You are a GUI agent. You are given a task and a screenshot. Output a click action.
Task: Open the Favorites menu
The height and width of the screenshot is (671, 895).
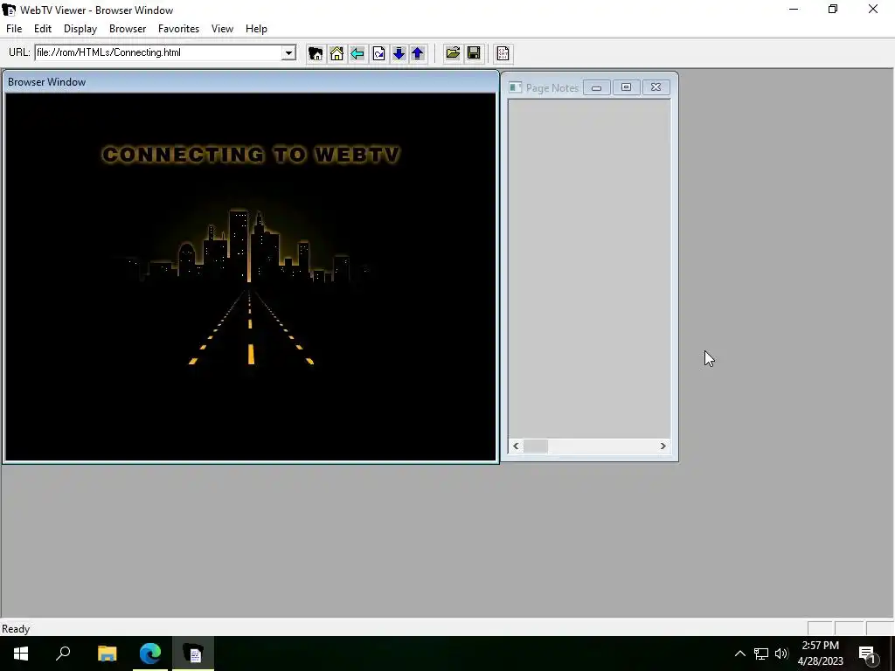178,29
